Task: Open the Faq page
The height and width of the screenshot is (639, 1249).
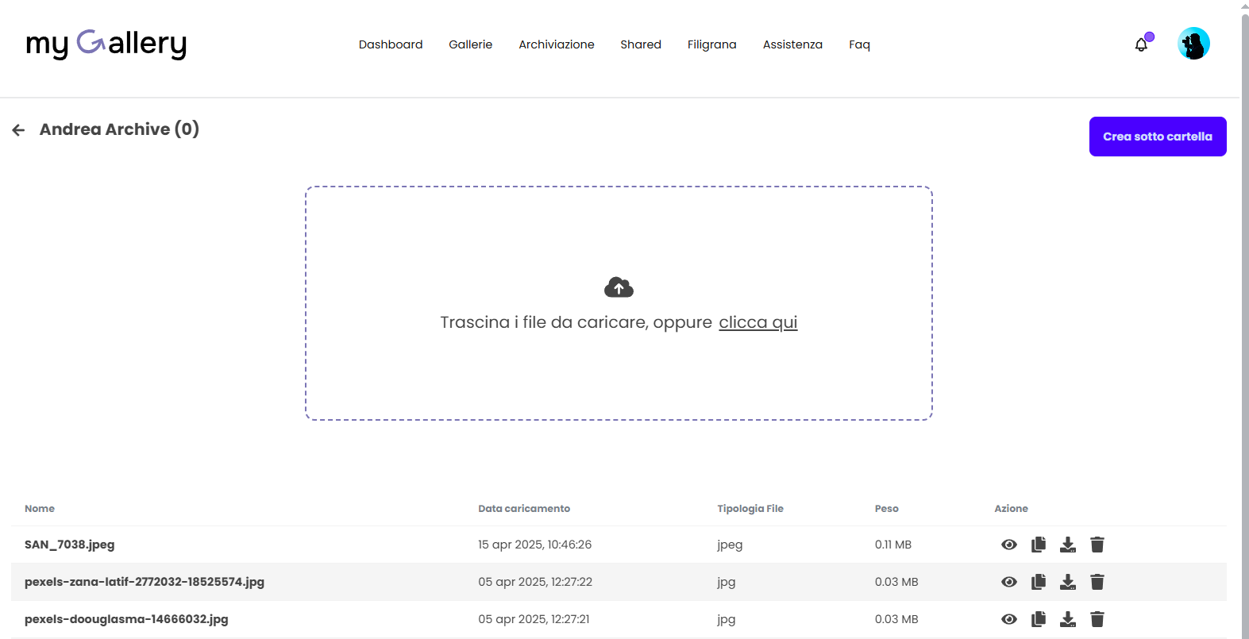Action: pos(859,44)
